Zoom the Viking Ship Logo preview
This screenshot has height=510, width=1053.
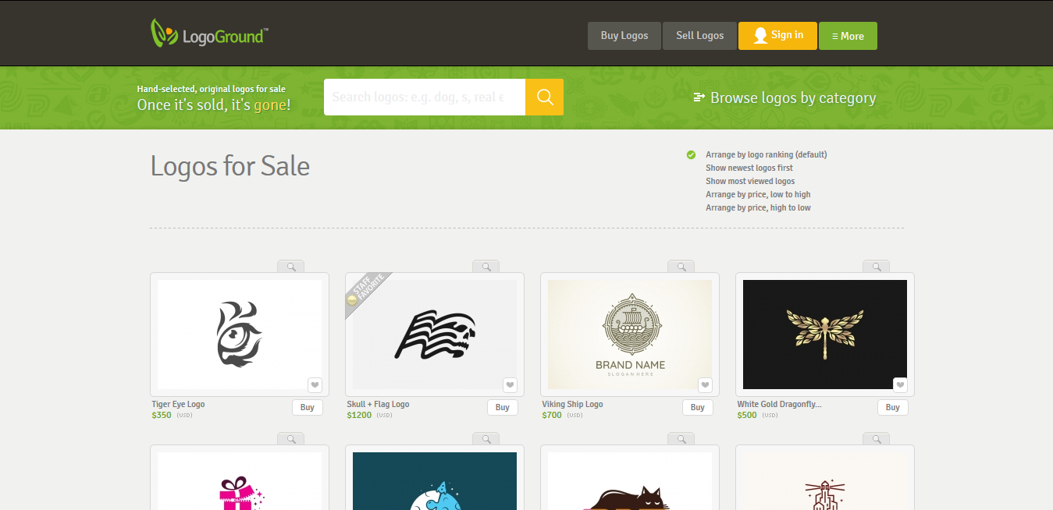681,267
